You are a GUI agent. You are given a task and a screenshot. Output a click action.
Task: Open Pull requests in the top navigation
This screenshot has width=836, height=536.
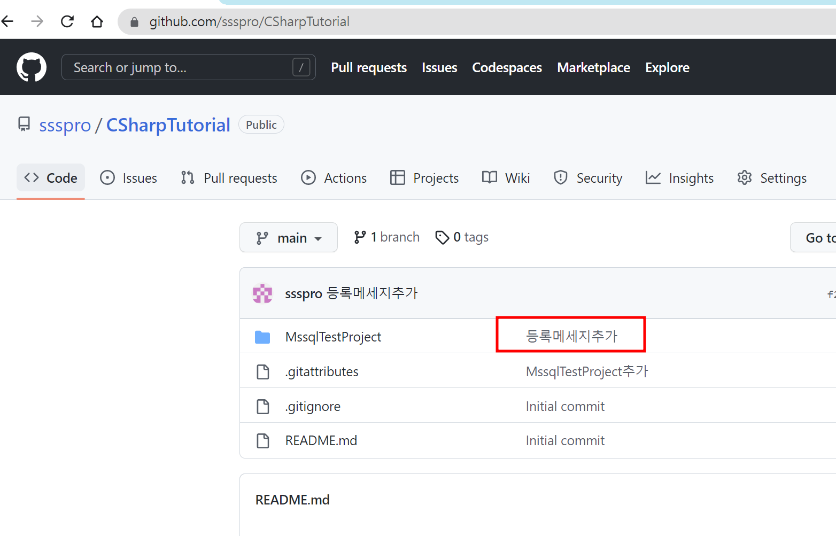coord(369,67)
